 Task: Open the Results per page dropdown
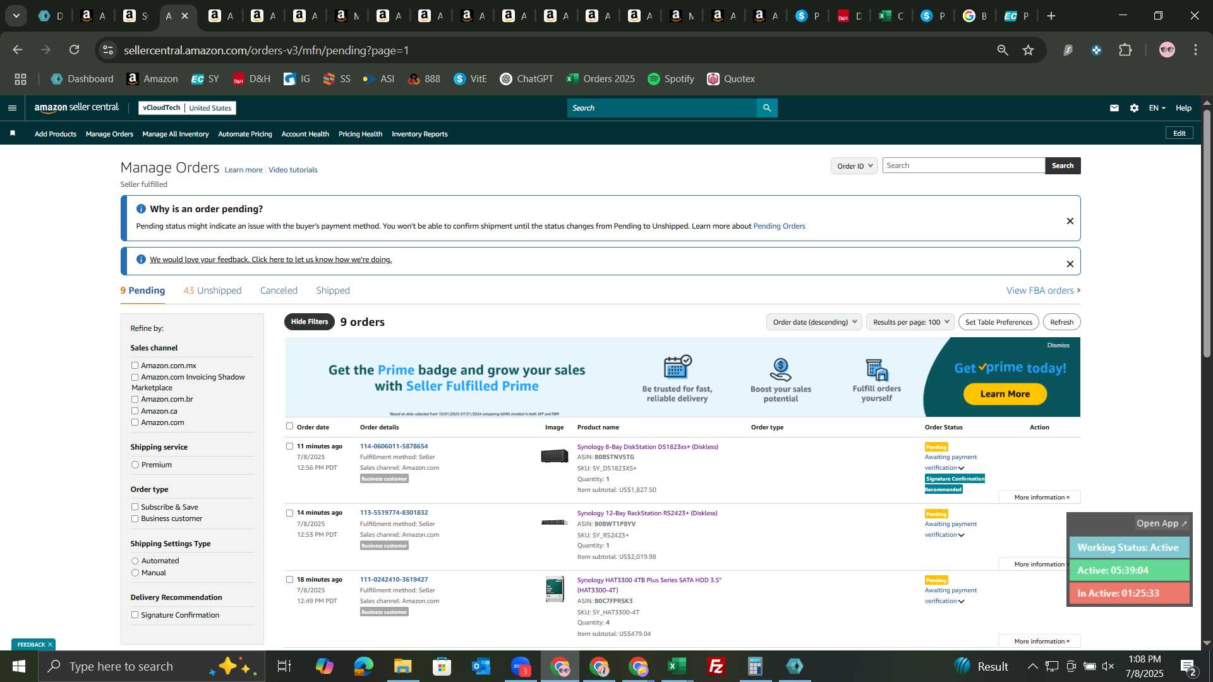pyautogui.click(x=910, y=322)
